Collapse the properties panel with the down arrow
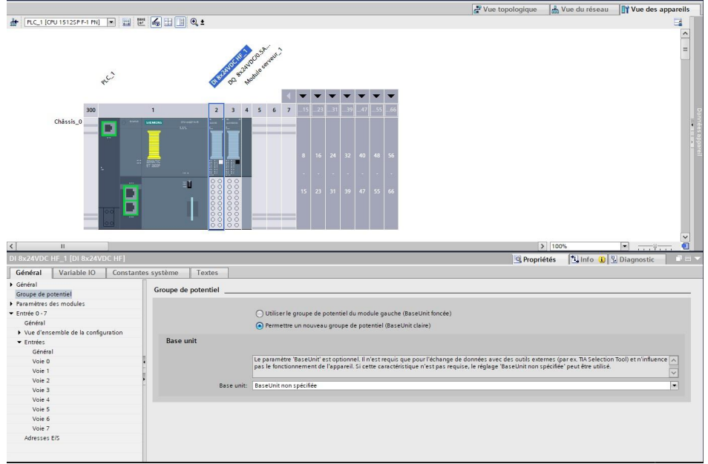708x464 pixels. pos(698,259)
